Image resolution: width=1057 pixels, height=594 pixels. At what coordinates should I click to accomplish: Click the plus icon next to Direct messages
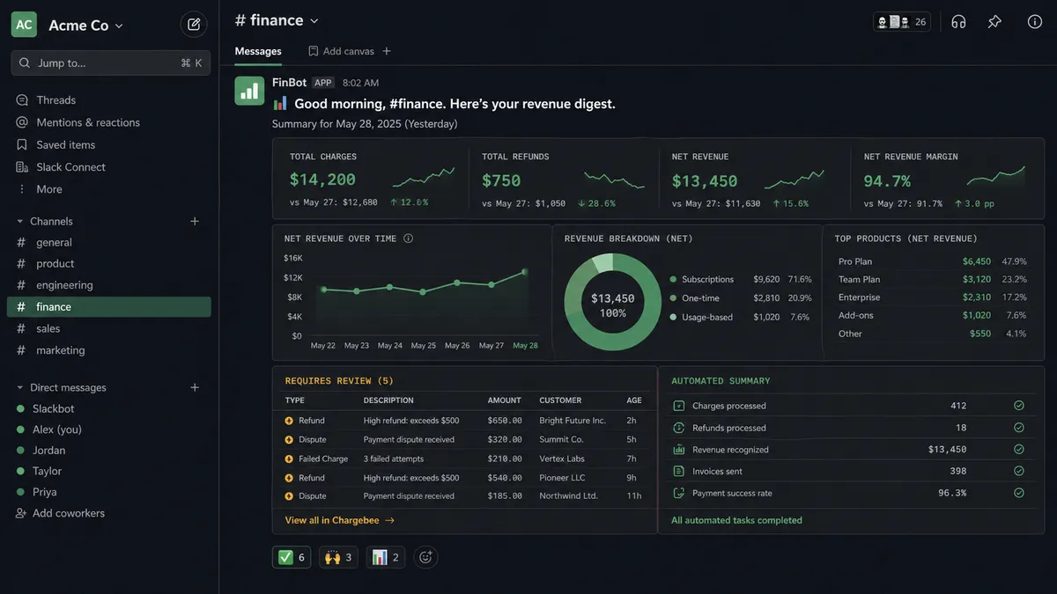click(x=195, y=388)
